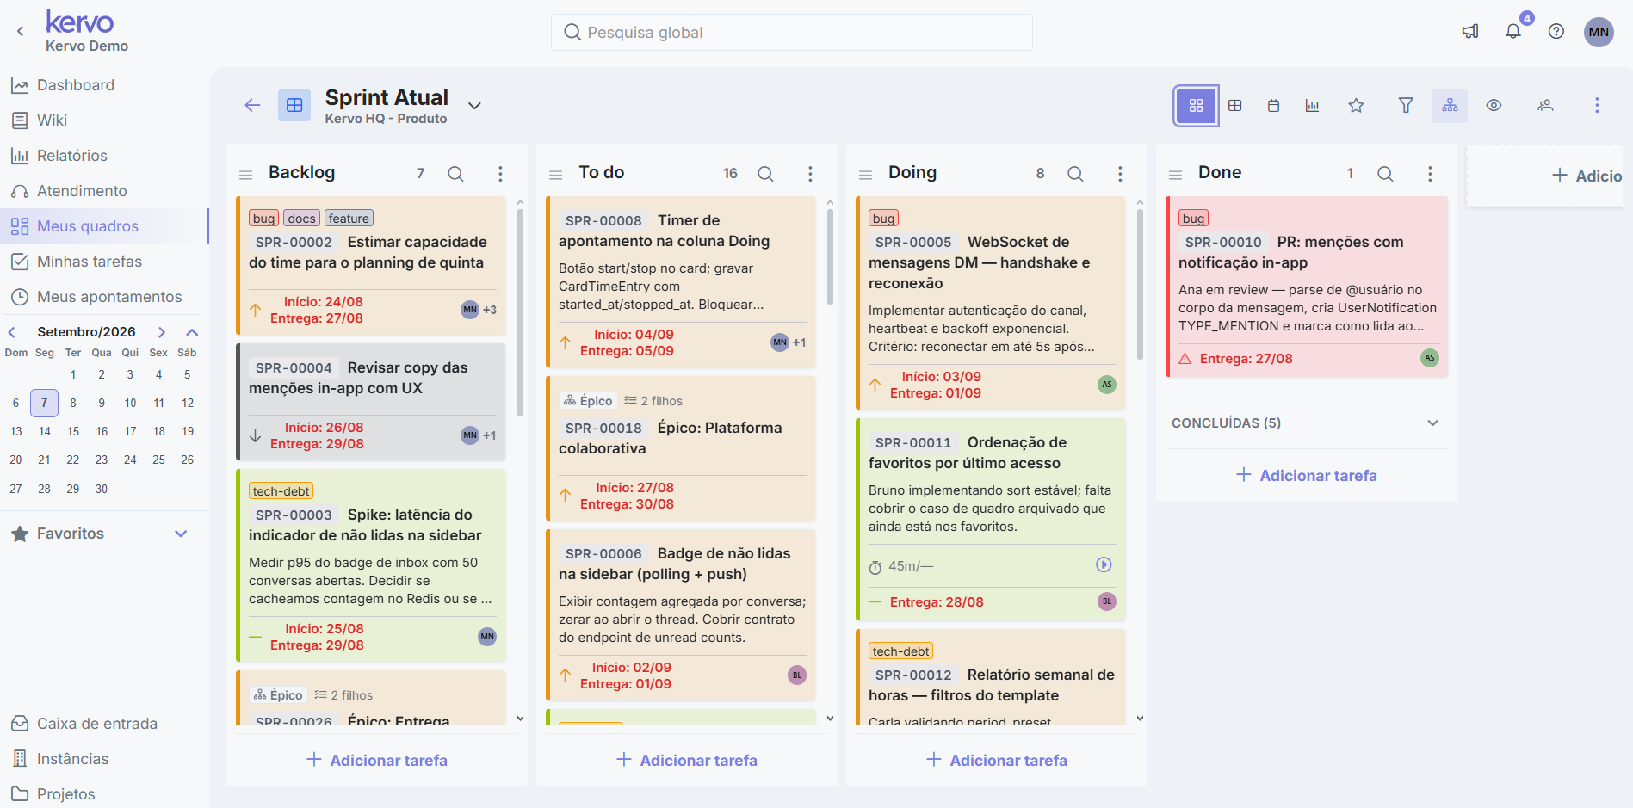1633x808 pixels.
Task: Open the Done column options menu
Action: click(1430, 174)
